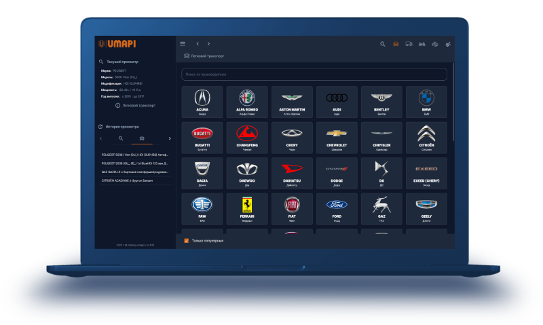Image resolution: width=543 pixels, height=325 pixels.
Task: Open history entry PEUGEOT 5008 I Van HDI
Action: [x=135, y=155]
